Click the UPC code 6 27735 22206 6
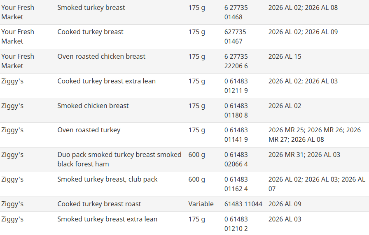The width and height of the screenshot is (369, 235). [236, 61]
